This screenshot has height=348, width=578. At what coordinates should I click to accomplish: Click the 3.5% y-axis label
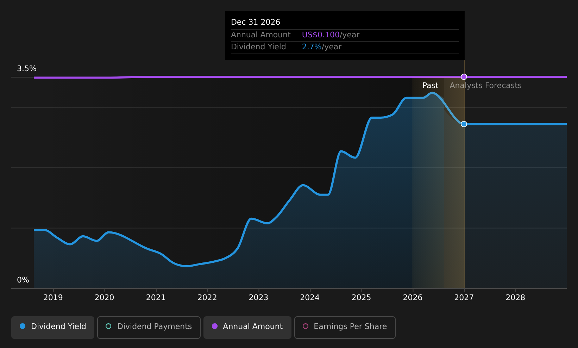pyautogui.click(x=27, y=69)
